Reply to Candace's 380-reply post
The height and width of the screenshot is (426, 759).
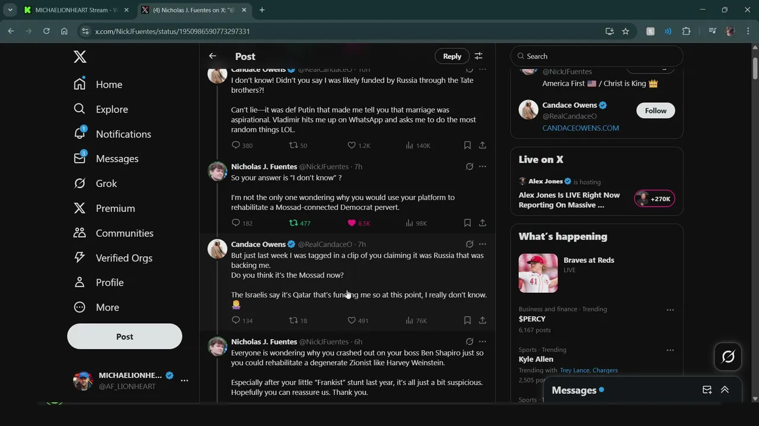coord(242,146)
